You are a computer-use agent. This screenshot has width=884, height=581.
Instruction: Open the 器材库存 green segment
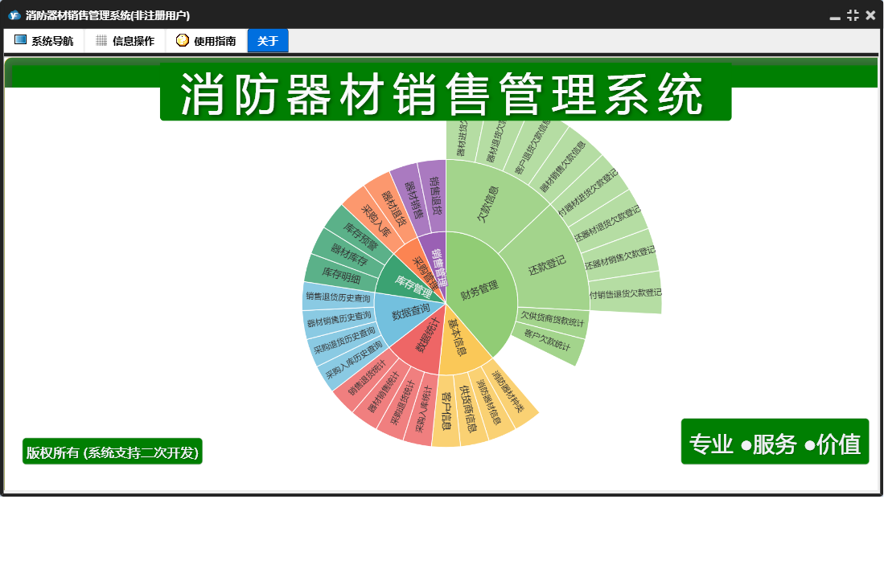click(348, 255)
